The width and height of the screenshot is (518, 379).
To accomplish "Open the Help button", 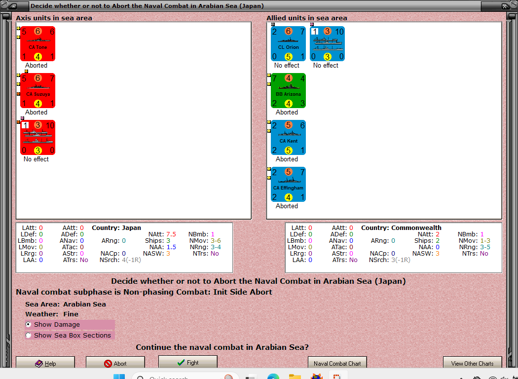I will tap(45, 363).
